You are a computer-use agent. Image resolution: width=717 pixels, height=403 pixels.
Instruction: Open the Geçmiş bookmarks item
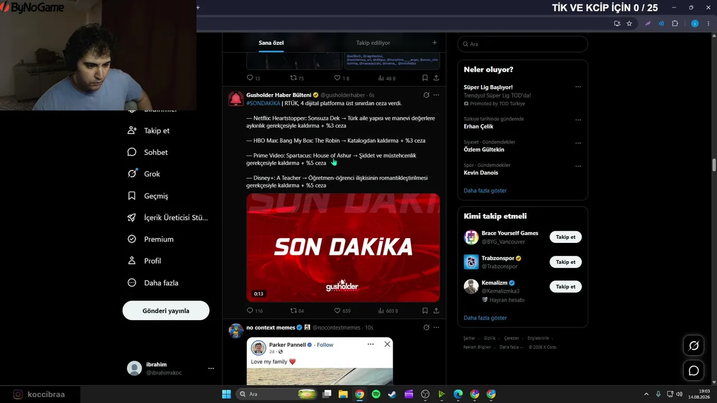tap(148, 196)
